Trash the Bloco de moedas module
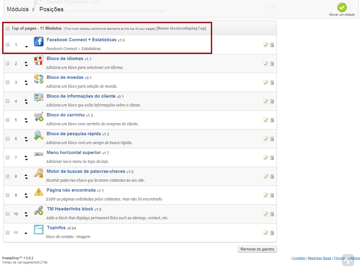362x275 pixels. 272,82
